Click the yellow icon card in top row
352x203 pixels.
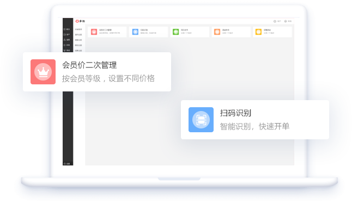point(272,32)
